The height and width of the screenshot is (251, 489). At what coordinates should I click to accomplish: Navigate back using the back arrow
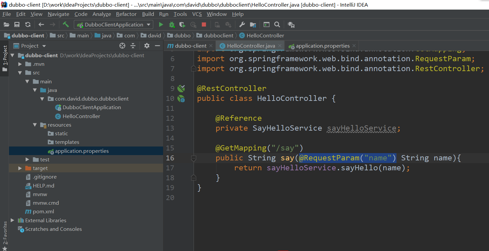pos(41,24)
